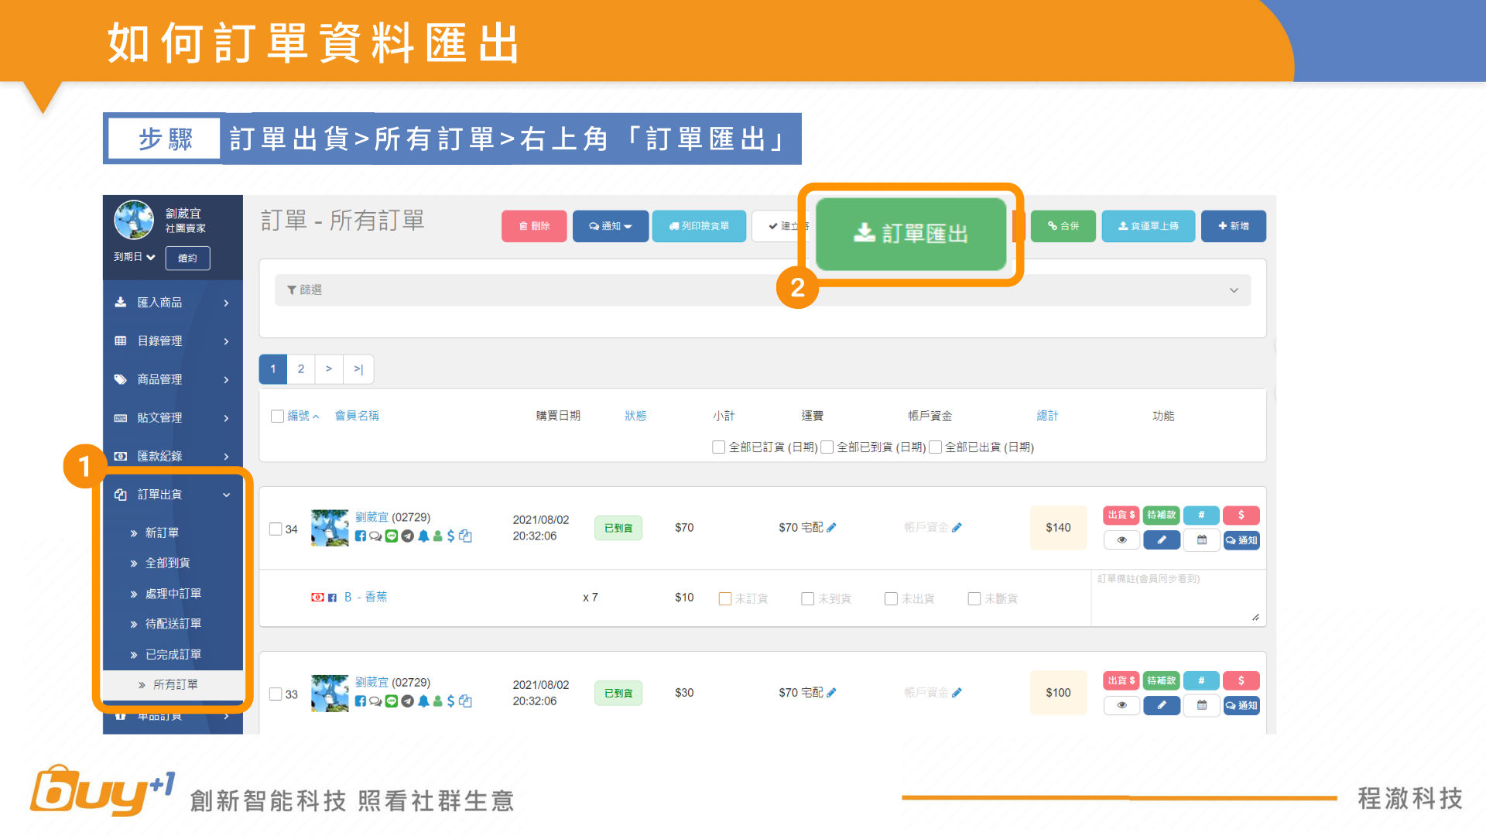Open 所有訂單 in the sidebar
Screen dimensions: 1486x836
tap(175, 684)
